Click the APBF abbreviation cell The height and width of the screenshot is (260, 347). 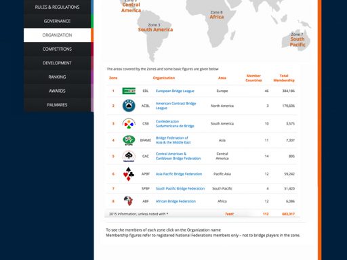[x=146, y=174]
